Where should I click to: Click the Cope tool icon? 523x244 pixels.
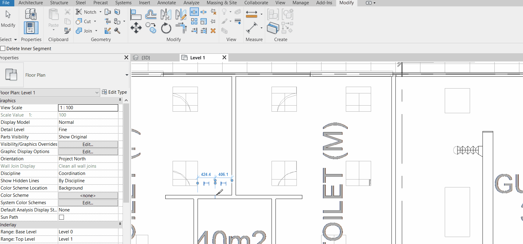click(108, 12)
